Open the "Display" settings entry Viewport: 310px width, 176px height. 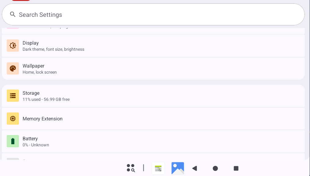(153, 46)
